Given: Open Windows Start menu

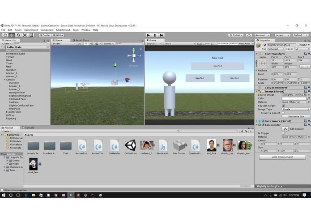Looking at the screenshot, I should (x=4, y=195).
